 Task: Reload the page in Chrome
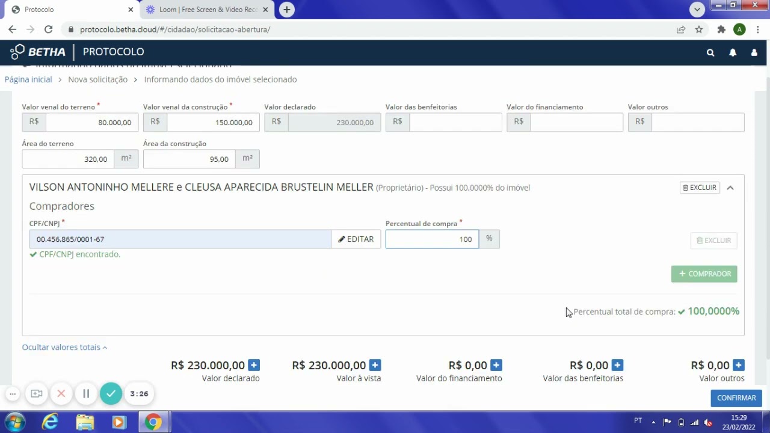tap(48, 29)
